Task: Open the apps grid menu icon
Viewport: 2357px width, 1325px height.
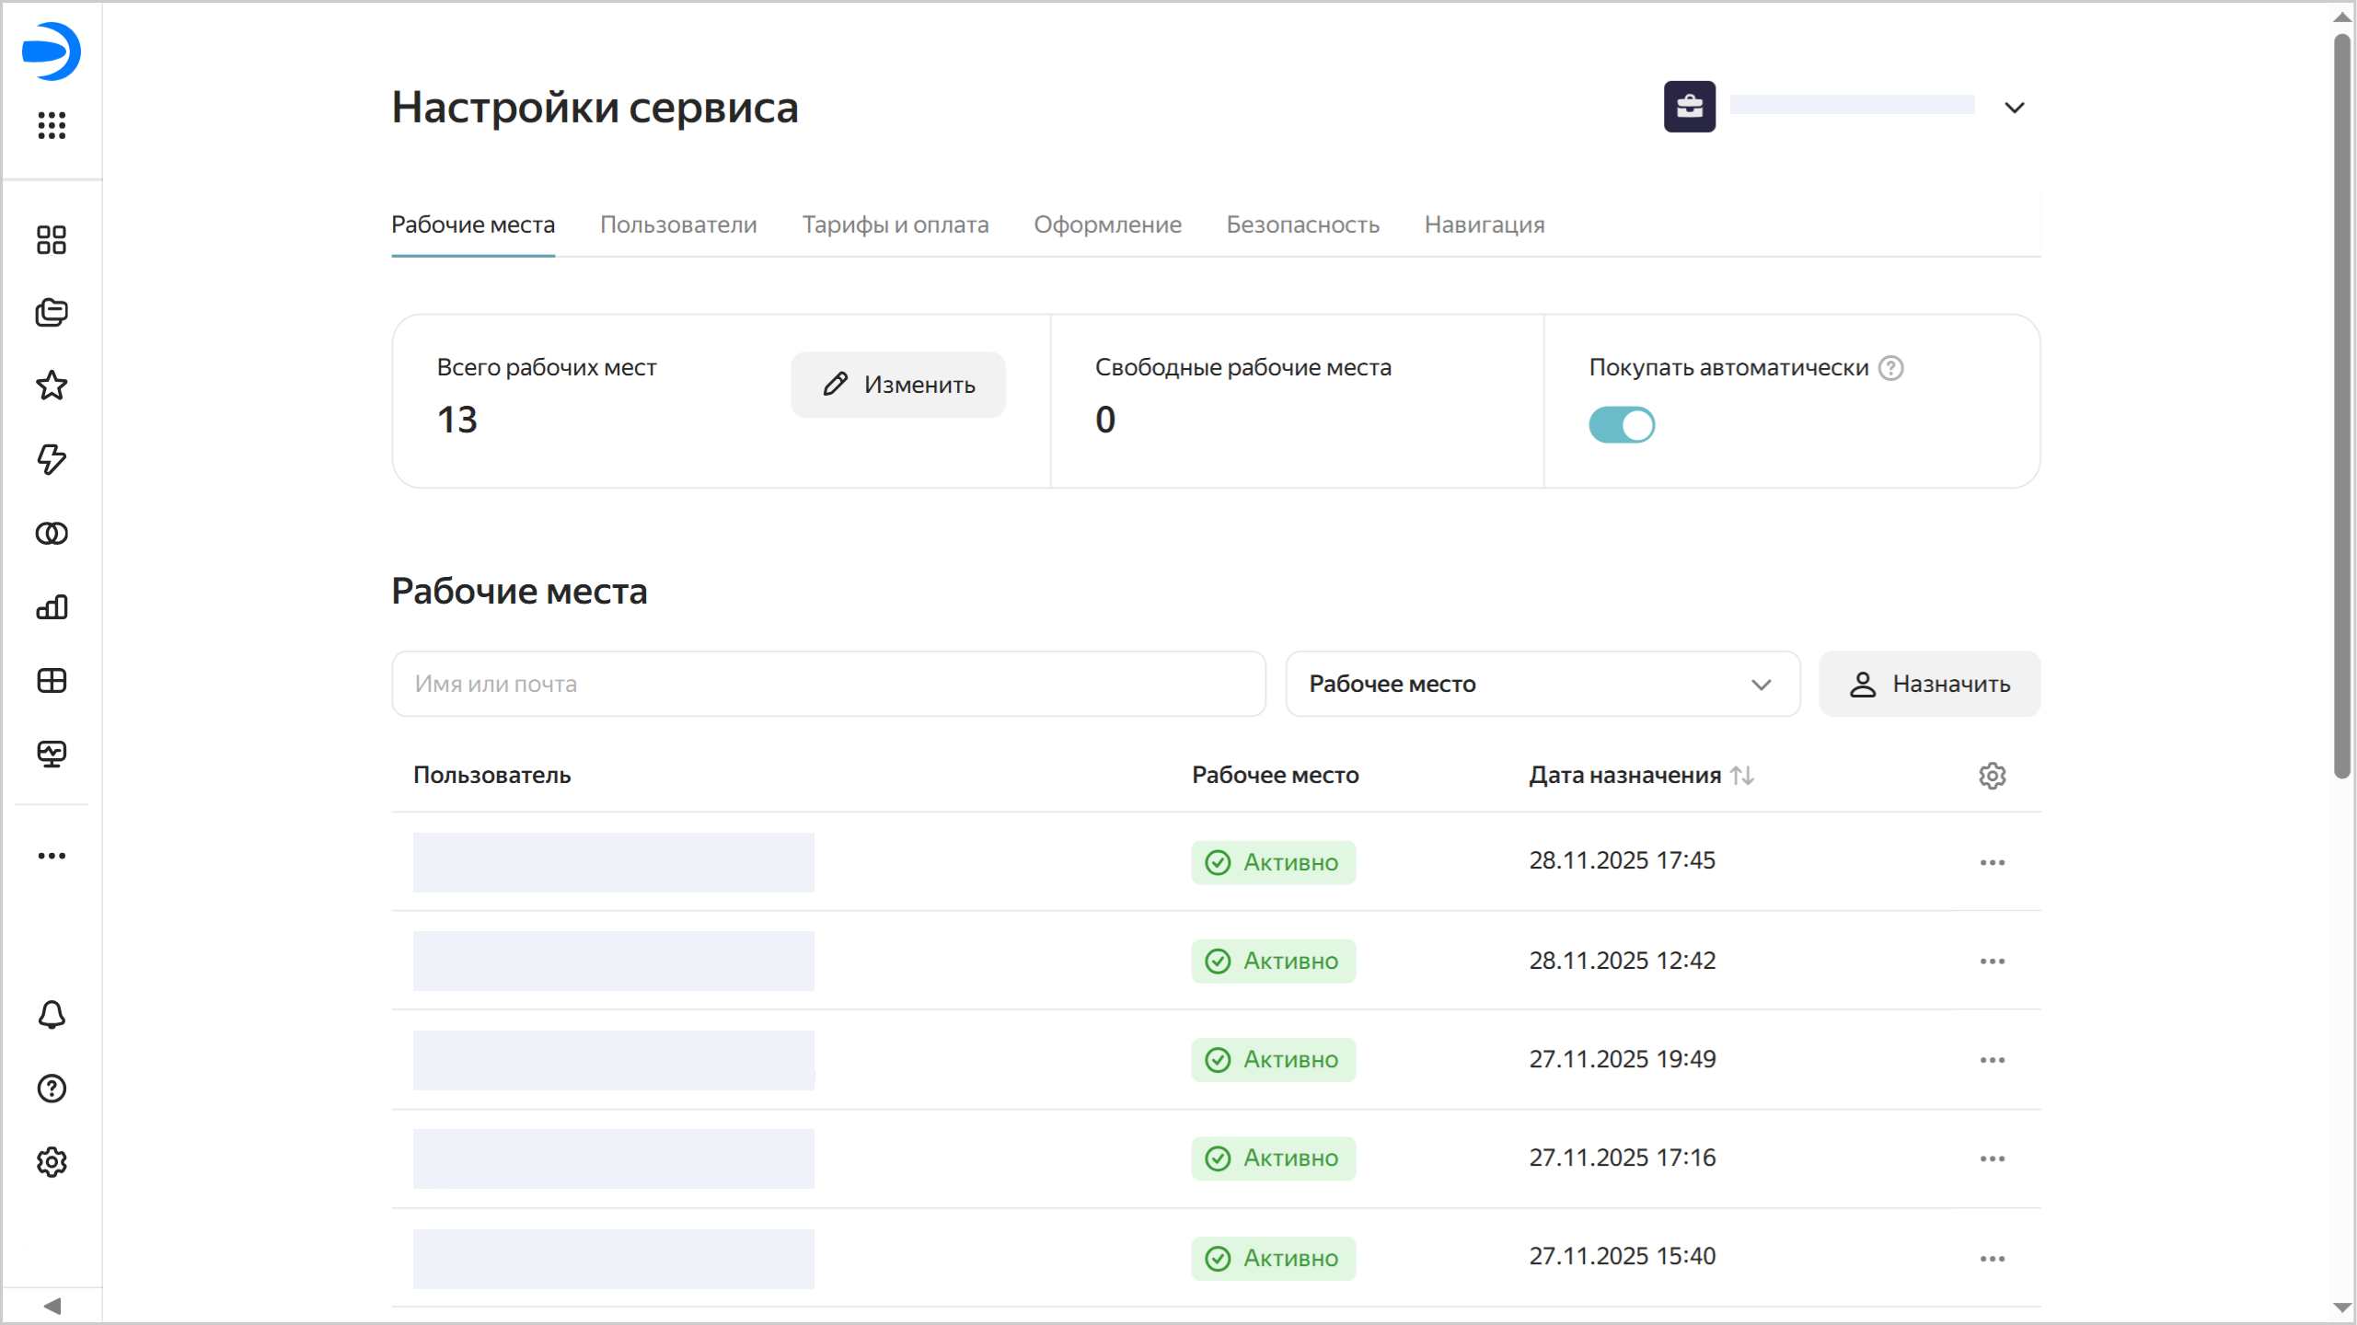Action: coord(52,125)
